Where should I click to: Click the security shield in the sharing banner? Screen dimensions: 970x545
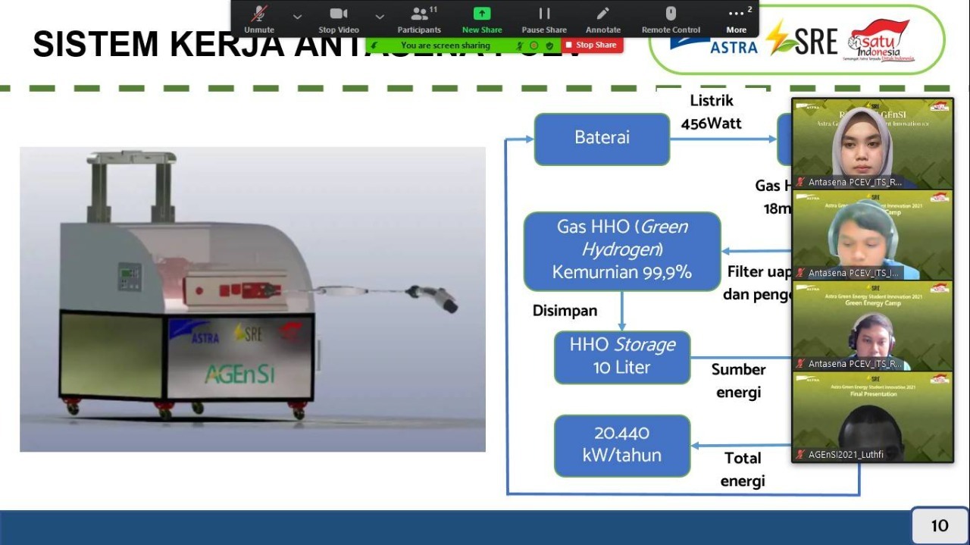[x=549, y=45]
